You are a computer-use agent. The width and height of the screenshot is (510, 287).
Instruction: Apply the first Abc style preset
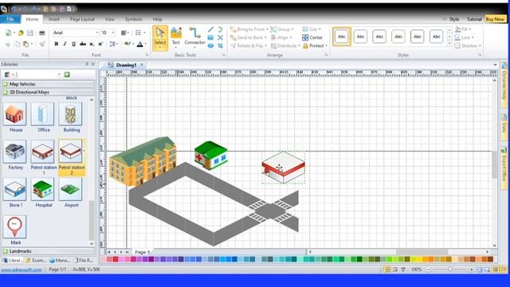coord(342,37)
